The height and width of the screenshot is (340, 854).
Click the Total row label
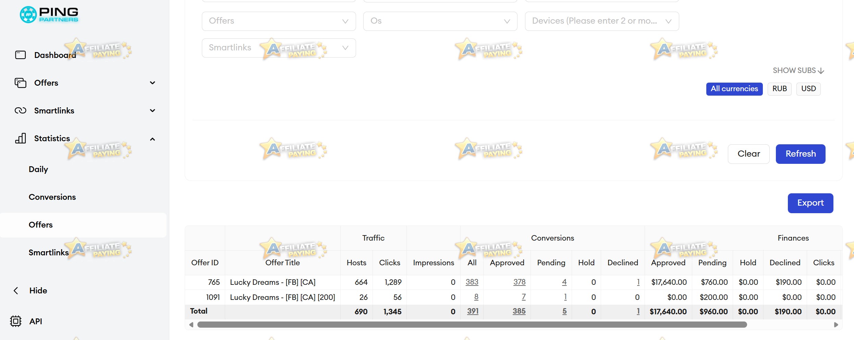(x=199, y=311)
